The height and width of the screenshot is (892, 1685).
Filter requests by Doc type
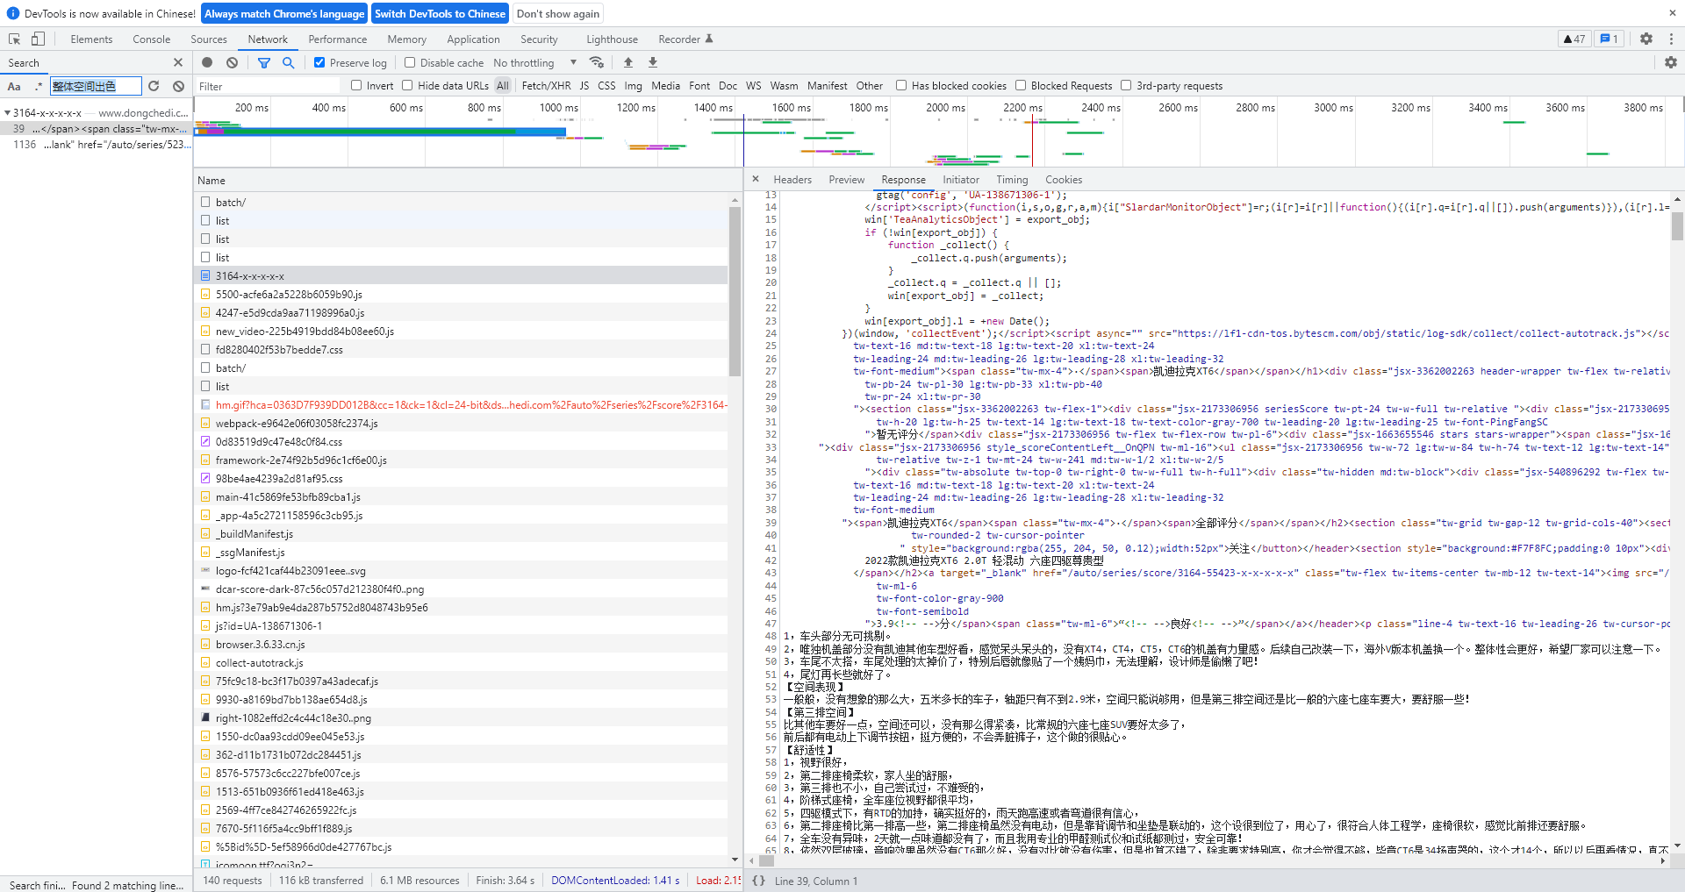pyautogui.click(x=728, y=85)
